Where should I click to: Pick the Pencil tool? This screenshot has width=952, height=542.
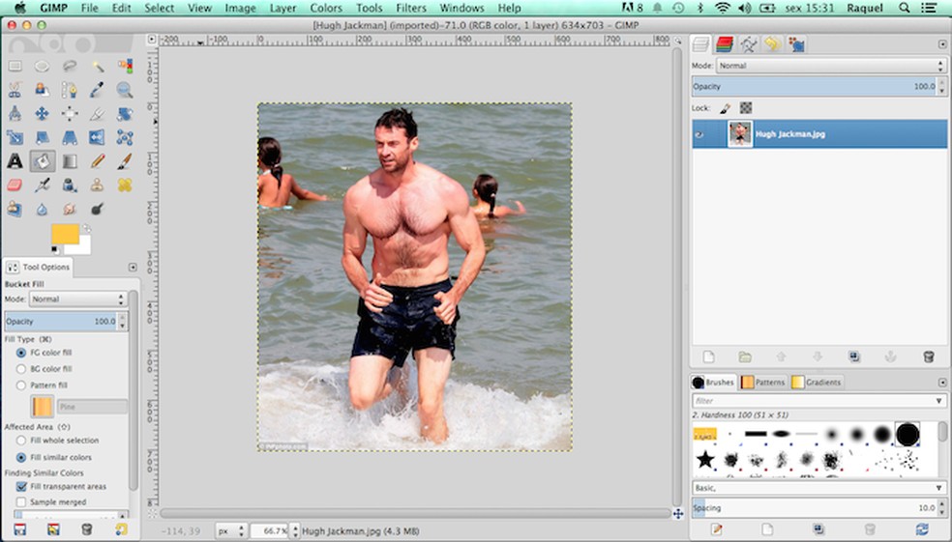tap(98, 161)
